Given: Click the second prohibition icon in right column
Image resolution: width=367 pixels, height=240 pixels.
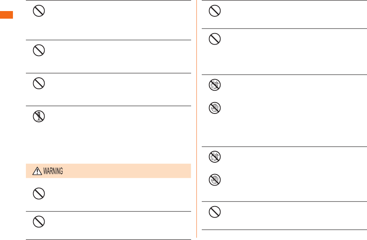Looking at the screenshot, I should click(215, 39).
